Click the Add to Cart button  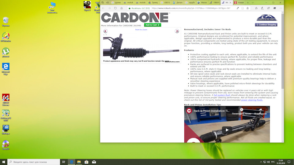153,25
